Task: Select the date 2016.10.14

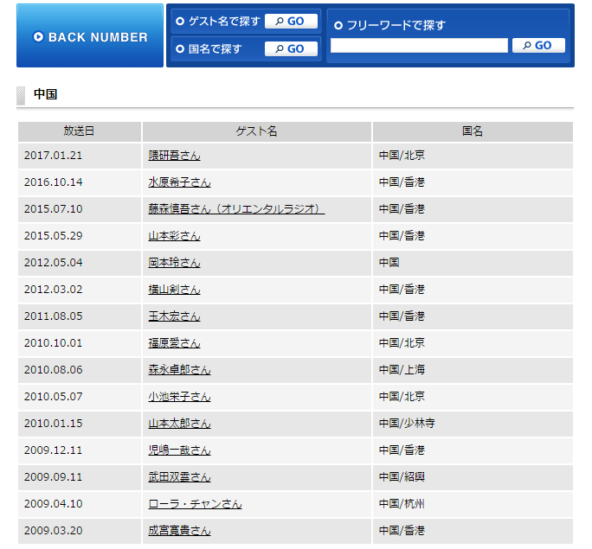Action: pos(54,182)
